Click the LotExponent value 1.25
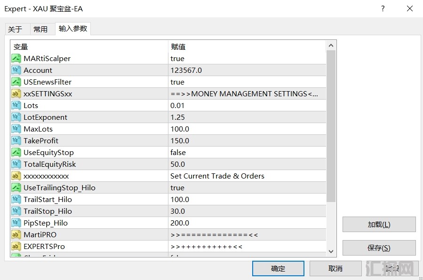 coord(177,117)
